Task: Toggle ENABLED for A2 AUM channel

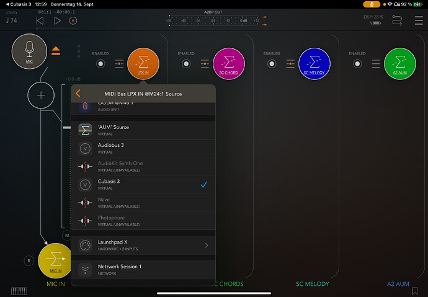Action: tap(357, 64)
